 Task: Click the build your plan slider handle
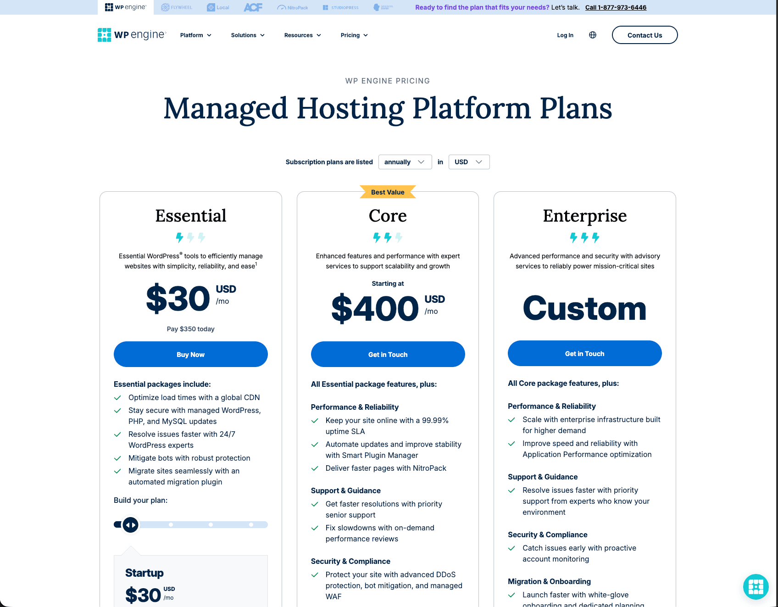tap(131, 524)
